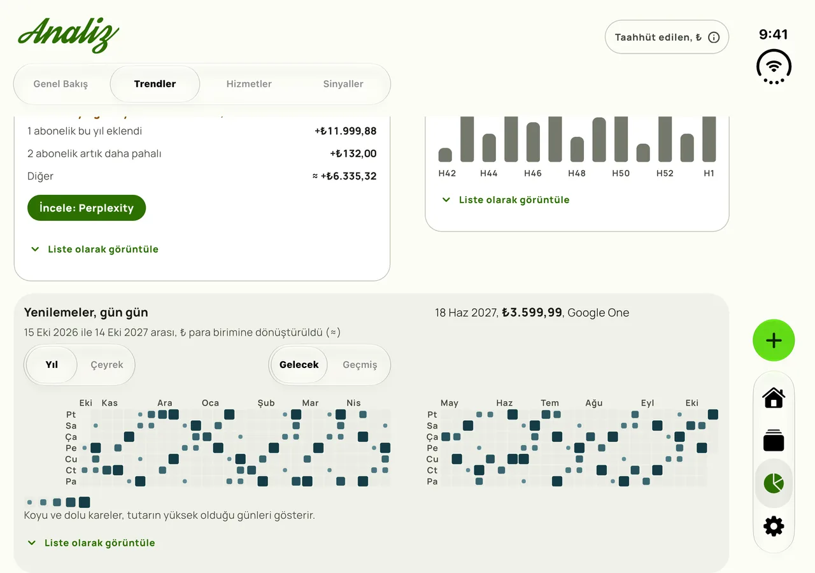Click the 'Şub' month label on heatmap

point(266,403)
